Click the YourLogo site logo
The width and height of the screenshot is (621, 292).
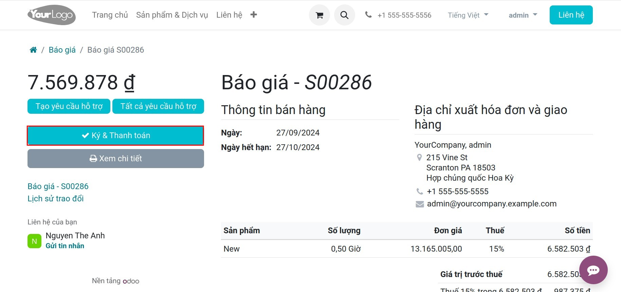click(52, 15)
